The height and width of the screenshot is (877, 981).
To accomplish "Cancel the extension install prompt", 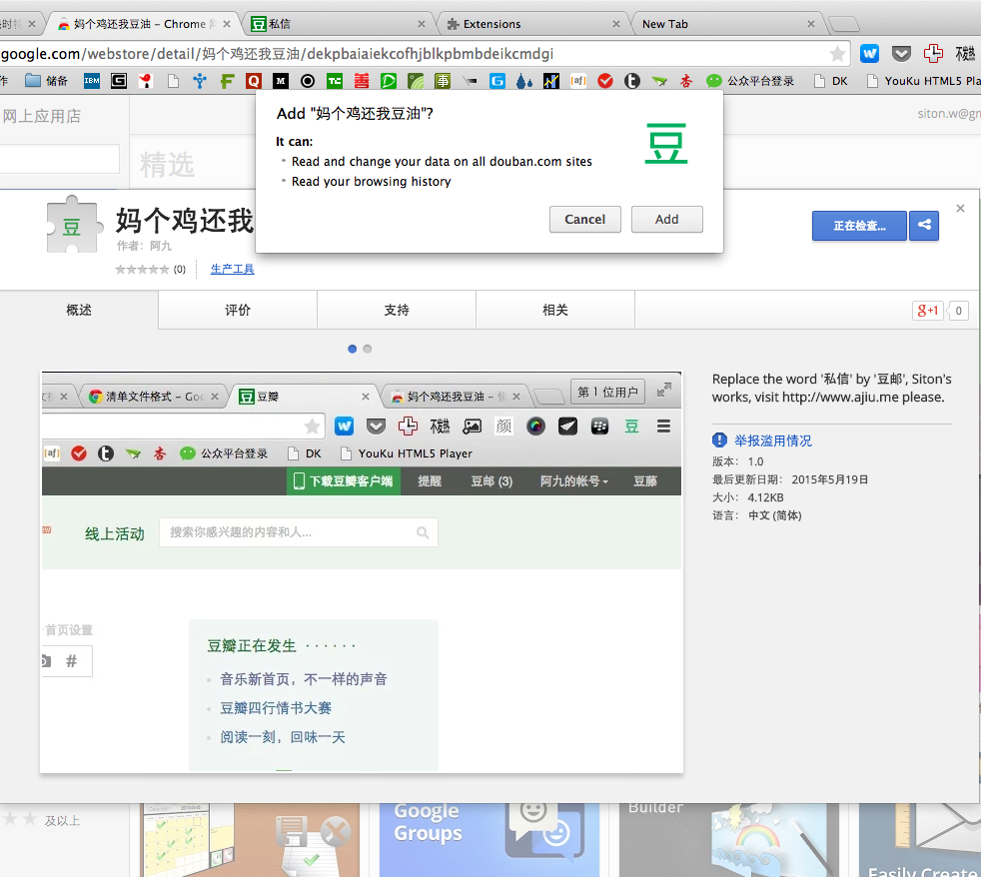I will (584, 220).
